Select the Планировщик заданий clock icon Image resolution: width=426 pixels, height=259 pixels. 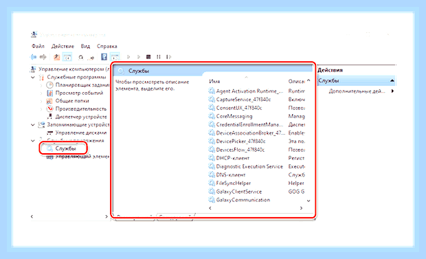(x=49, y=85)
